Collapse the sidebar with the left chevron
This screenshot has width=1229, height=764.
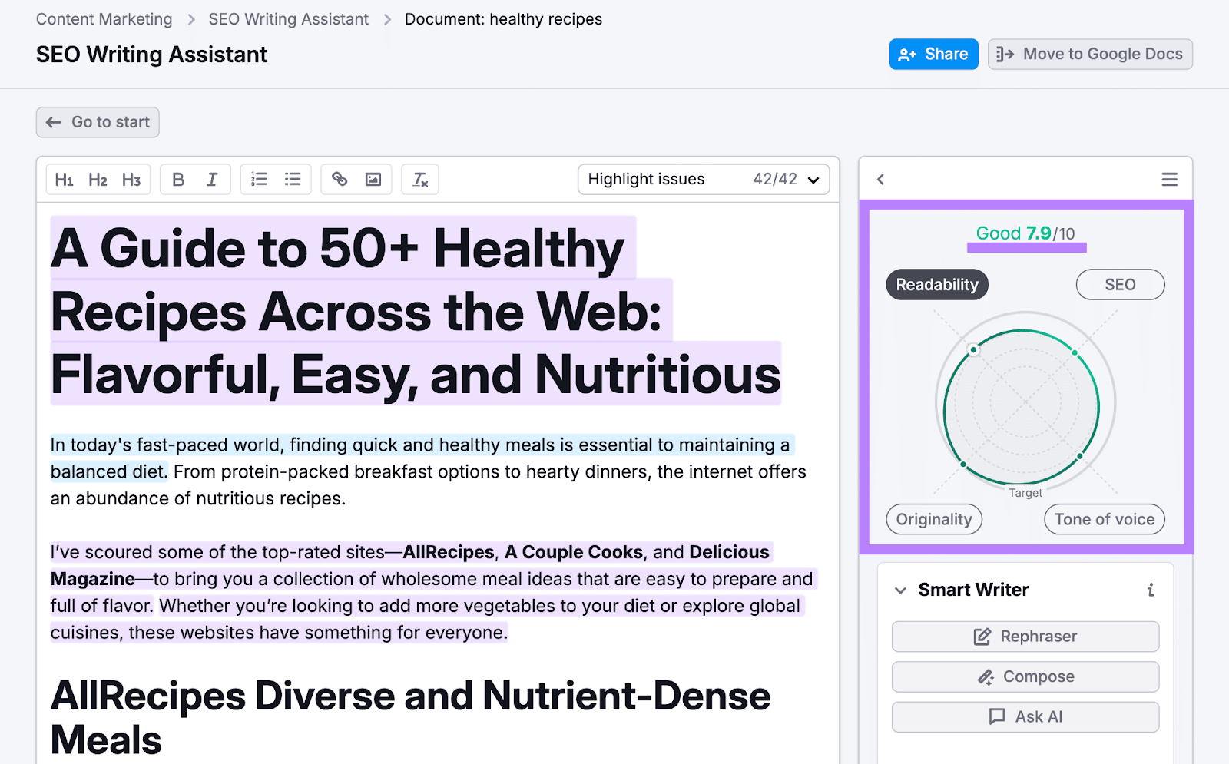coord(880,179)
